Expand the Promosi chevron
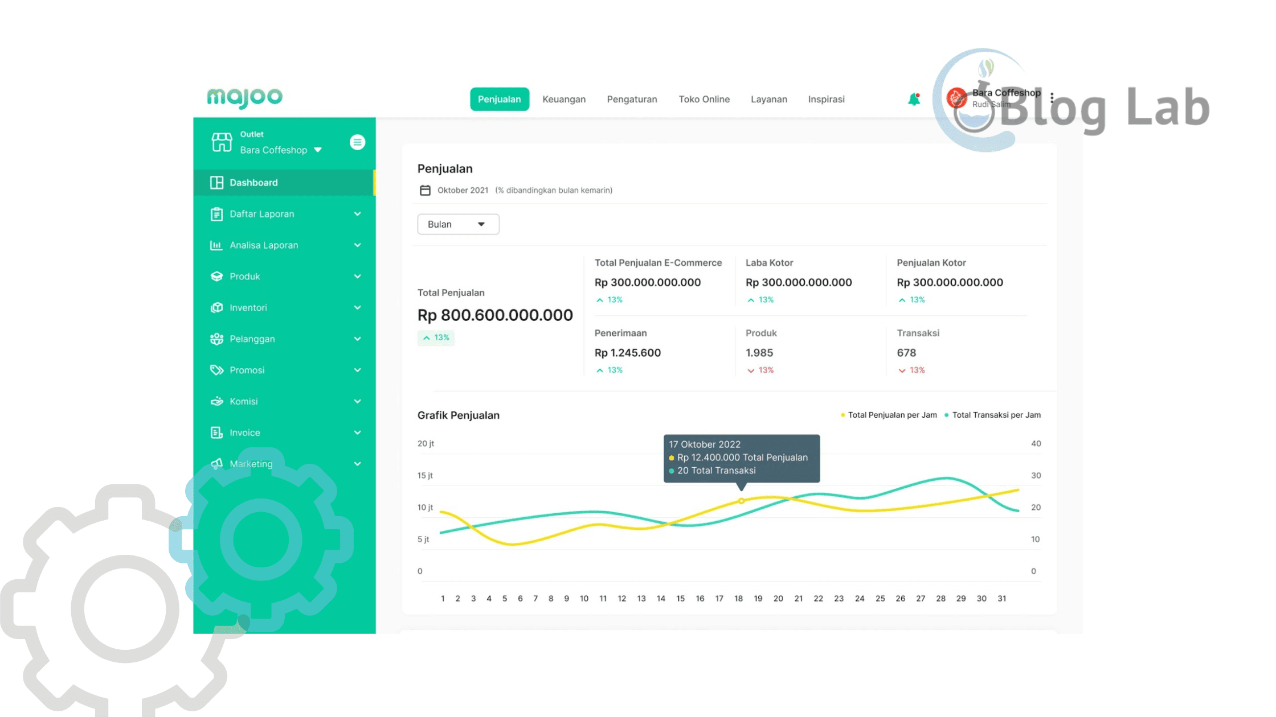 (x=357, y=370)
